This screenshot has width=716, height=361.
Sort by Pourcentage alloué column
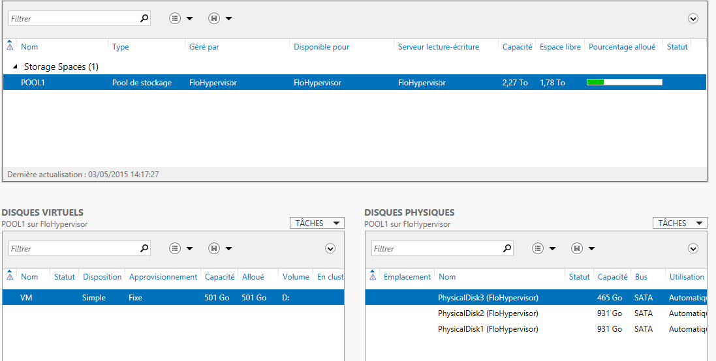pos(622,47)
